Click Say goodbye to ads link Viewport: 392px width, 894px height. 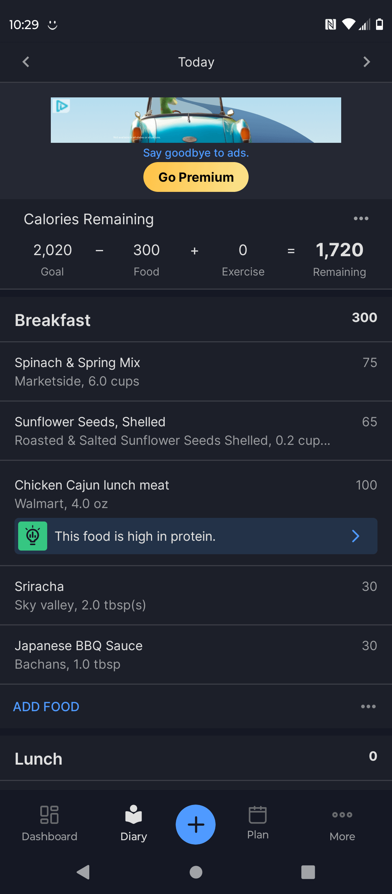(x=196, y=153)
